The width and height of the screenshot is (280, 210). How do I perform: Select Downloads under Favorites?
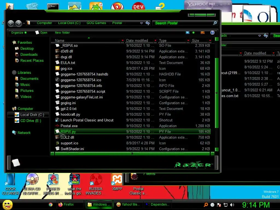pyautogui.click(x=29, y=54)
